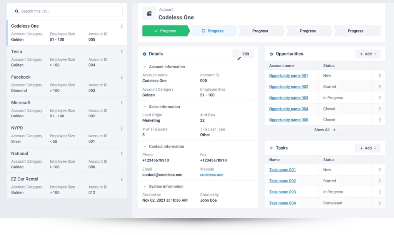Select the completed green Progress stage
Viewport: 394px width, 235px height.
coord(166,31)
